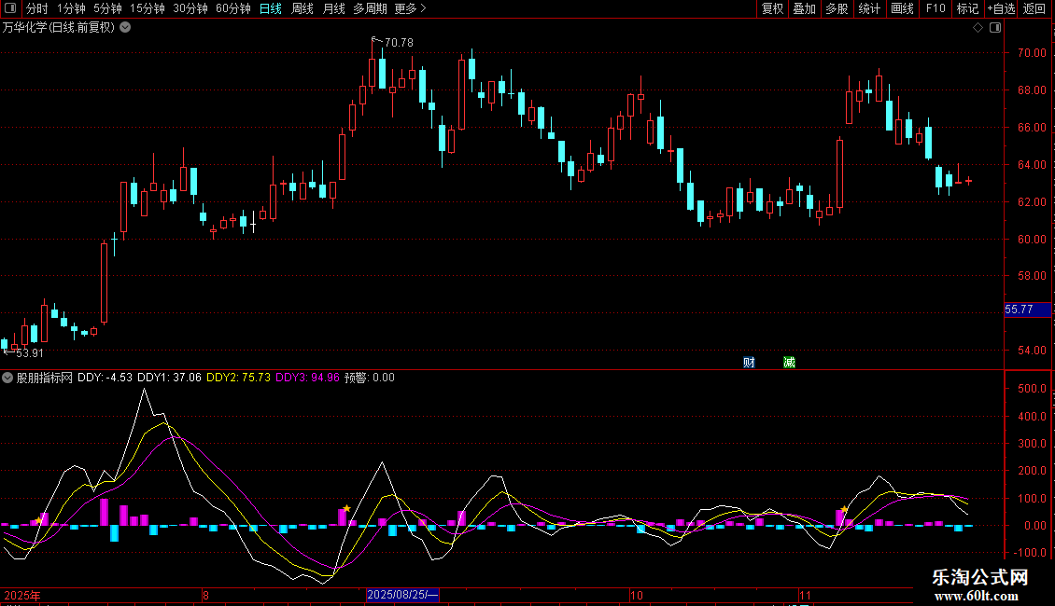The image size is (1055, 606).
Task: Click the 53.91 low price label
Action: pos(29,353)
